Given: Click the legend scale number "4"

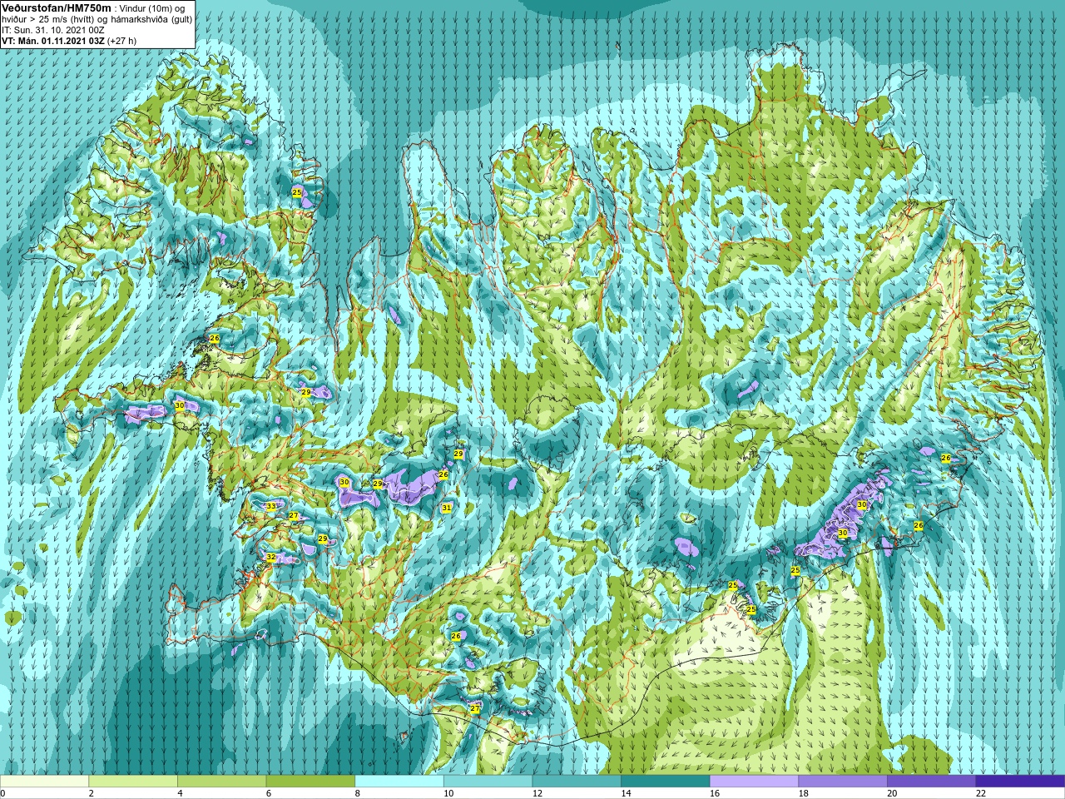Looking at the screenshot, I should (x=181, y=793).
